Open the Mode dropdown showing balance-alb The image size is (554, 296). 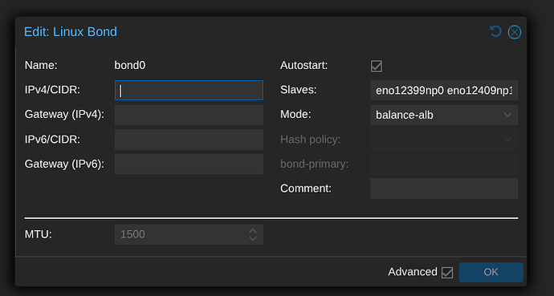[x=444, y=115]
